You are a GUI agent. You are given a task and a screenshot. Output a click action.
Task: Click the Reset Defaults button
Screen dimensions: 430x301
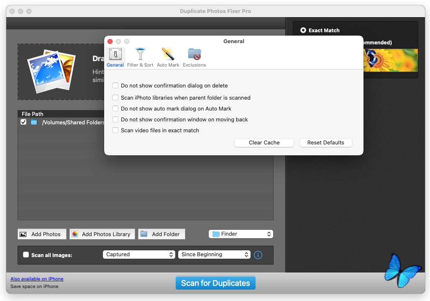(326, 143)
